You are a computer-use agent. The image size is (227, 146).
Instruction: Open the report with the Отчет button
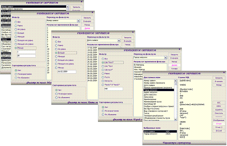tap(219, 124)
